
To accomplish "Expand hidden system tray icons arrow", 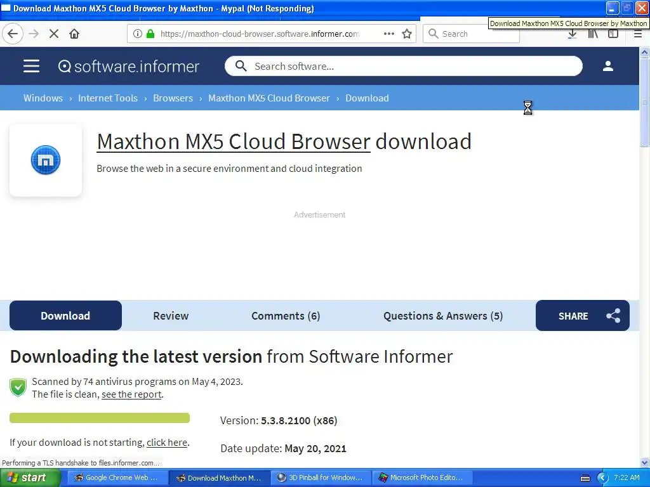I will click(602, 478).
